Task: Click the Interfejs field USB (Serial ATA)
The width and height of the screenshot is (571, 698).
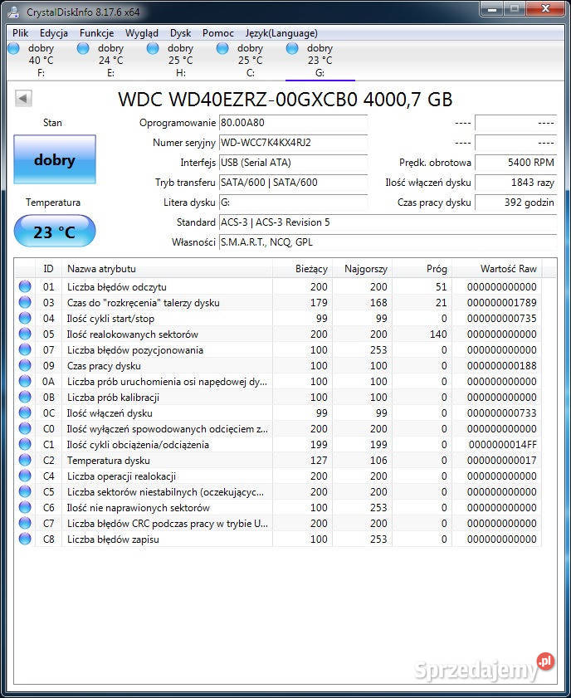Action: tap(293, 163)
